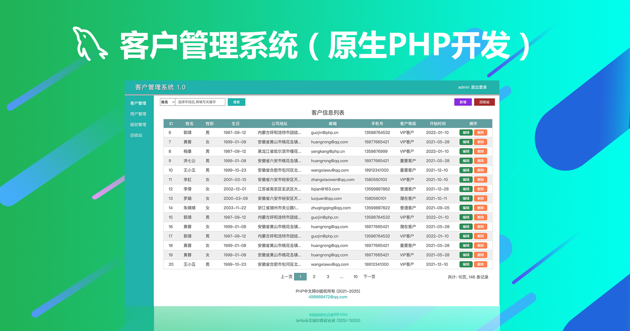Edit the row with ID 19
The width and height of the screenshot is (630, 331).
[466, 255]
